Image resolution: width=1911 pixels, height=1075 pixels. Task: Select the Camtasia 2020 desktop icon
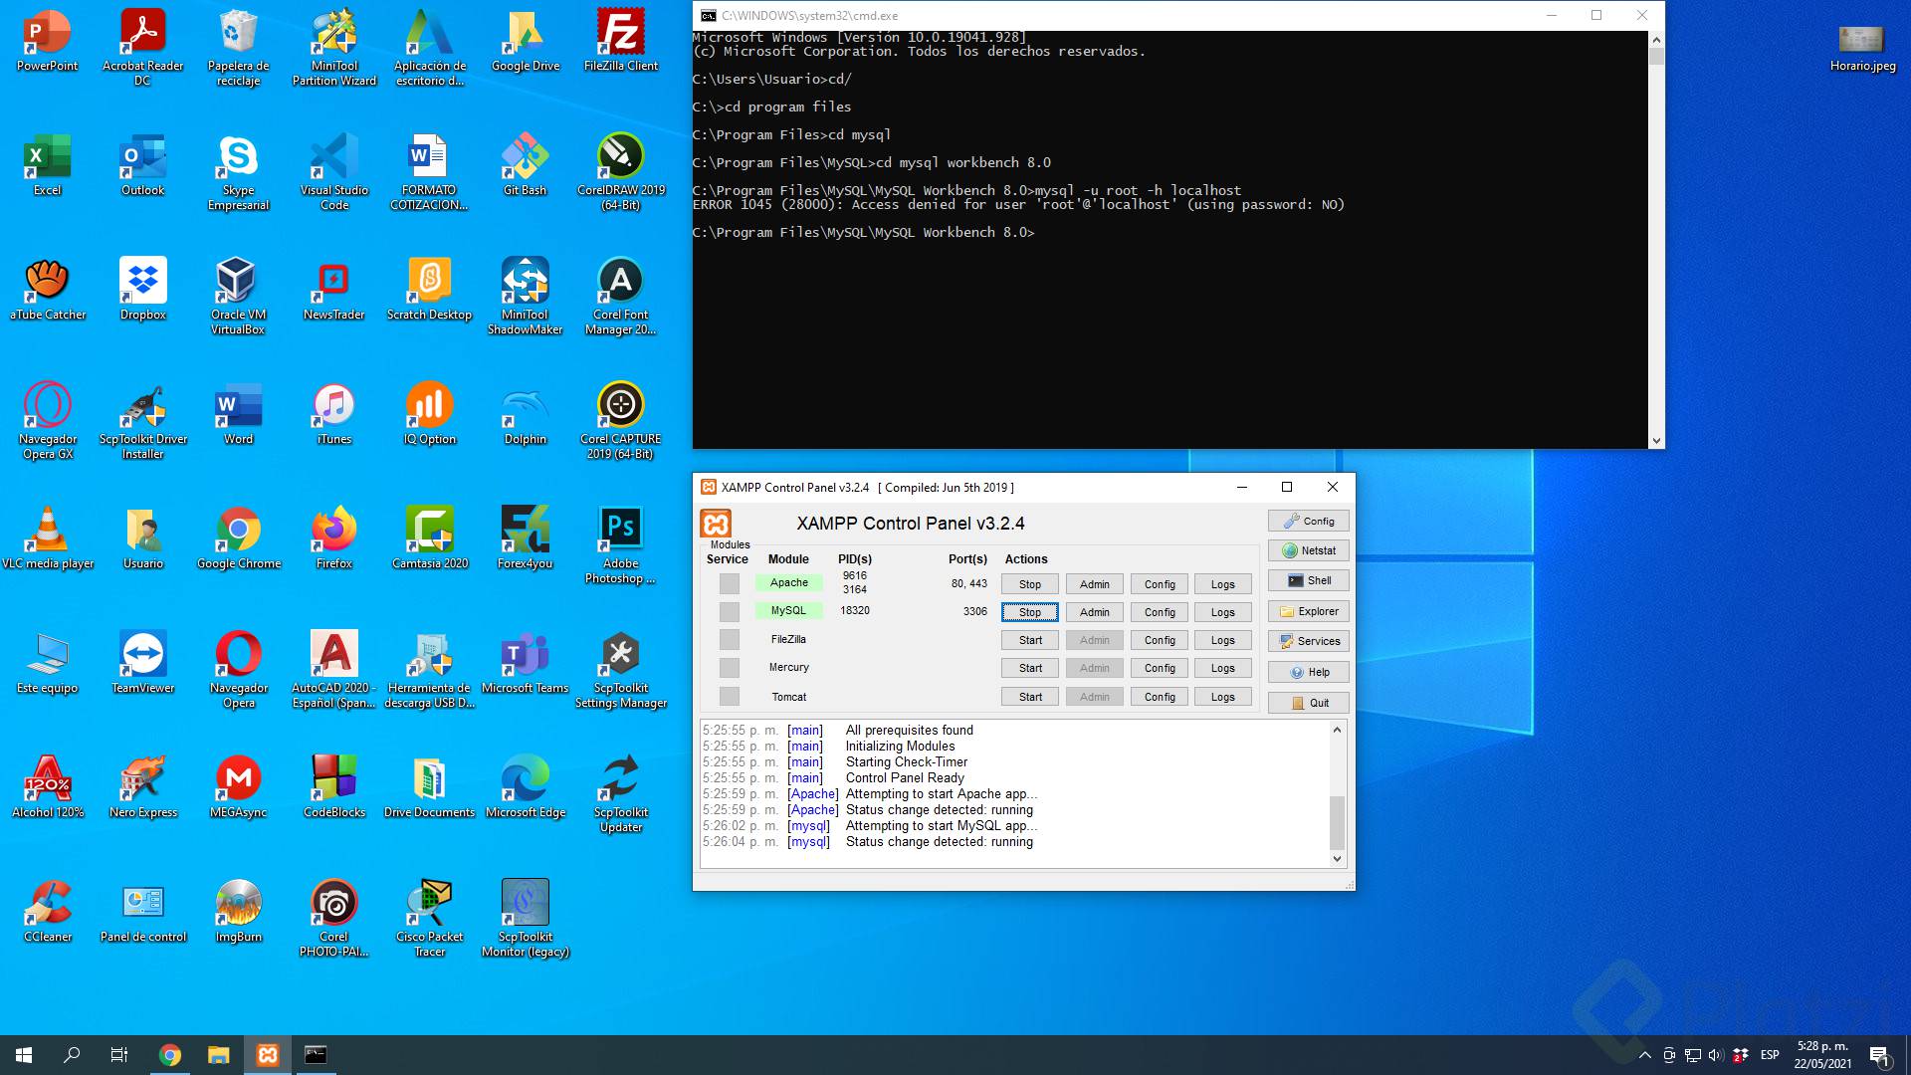point(429,538)
